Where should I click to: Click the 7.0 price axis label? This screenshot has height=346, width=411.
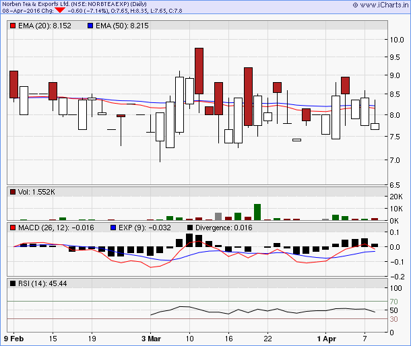tap(395, 160)
